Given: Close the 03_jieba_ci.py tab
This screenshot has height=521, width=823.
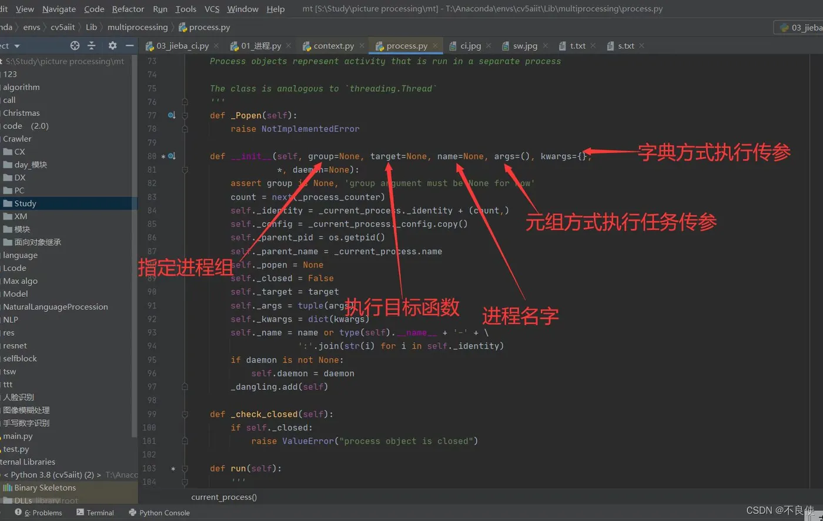Looking at the screenshot, I should [216, 45].
